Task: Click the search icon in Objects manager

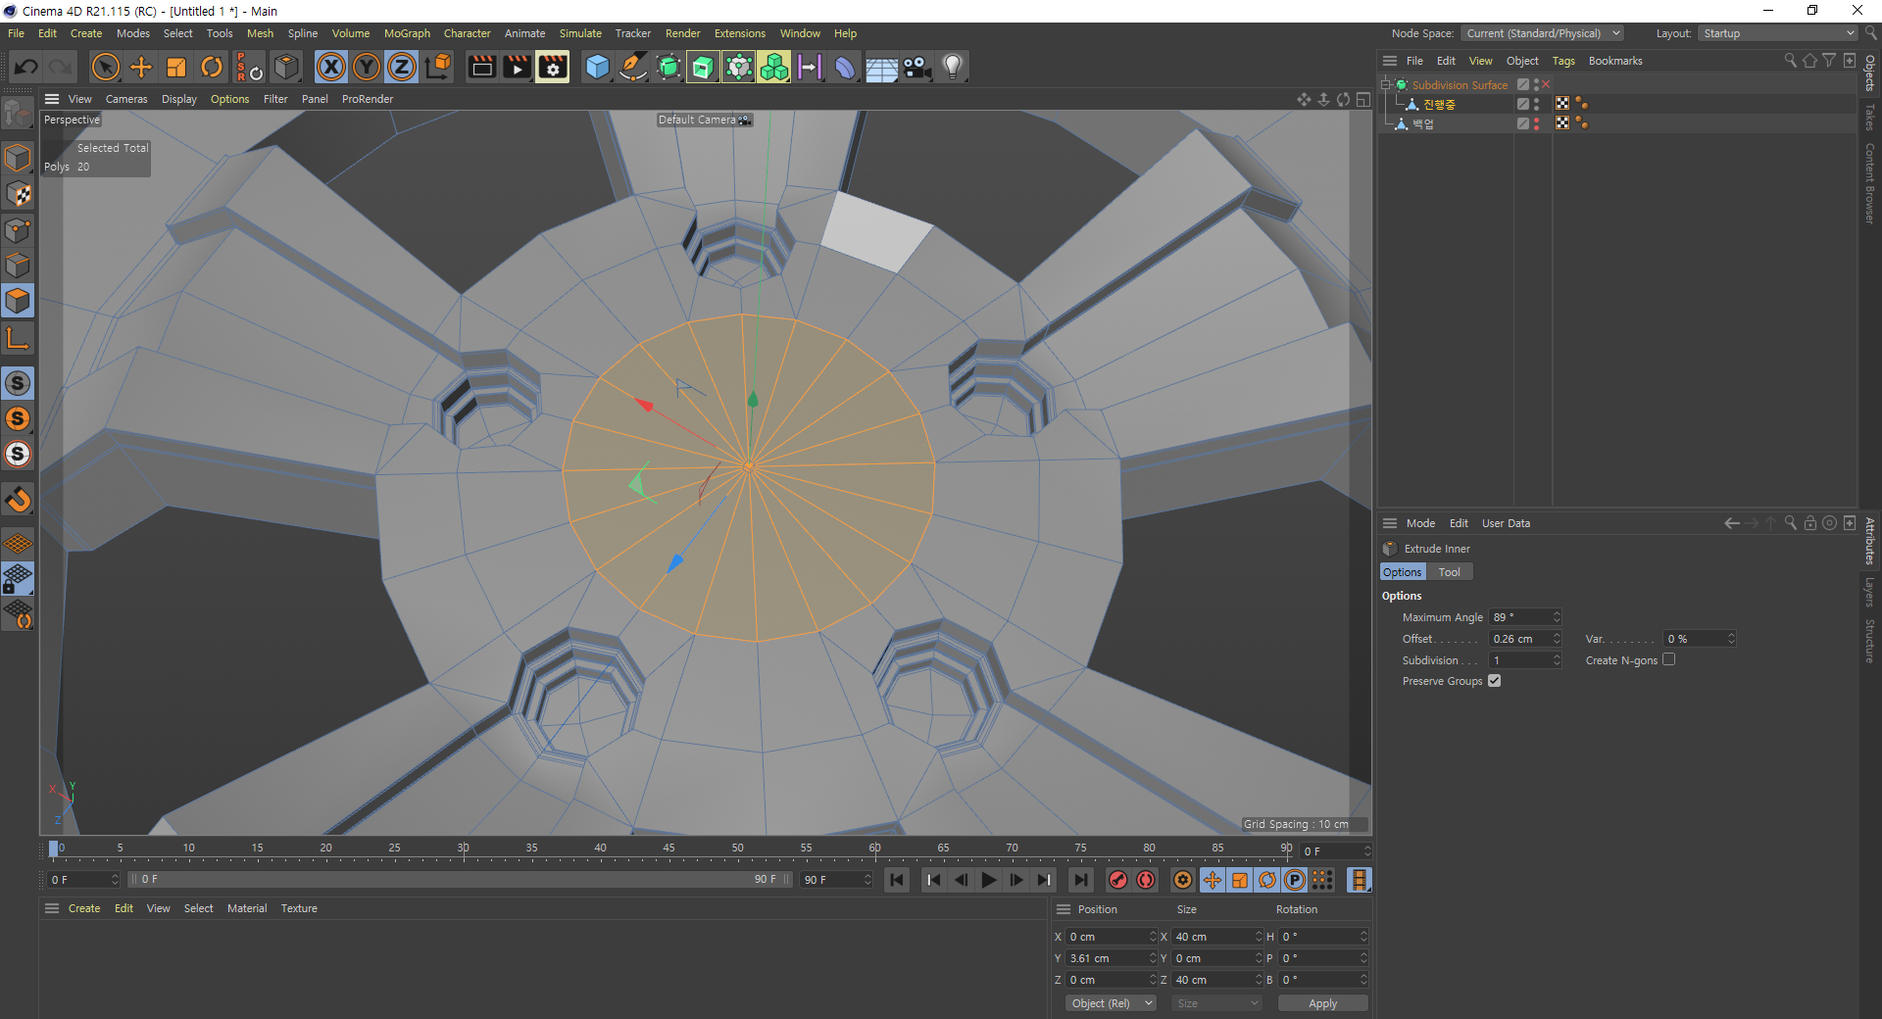Action: pos(1790,61)
